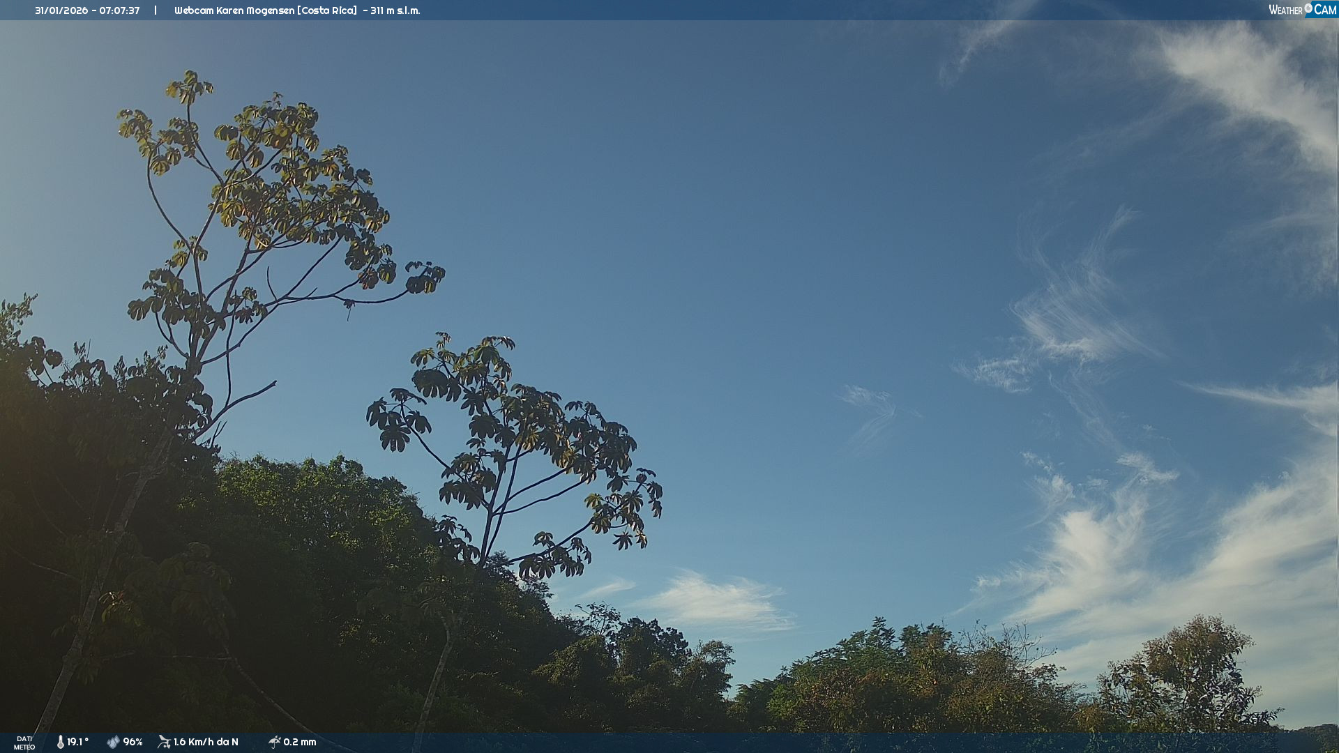1339x753 pixels.
Task: Click the DATI METEO label
Action: click(24, 743)
